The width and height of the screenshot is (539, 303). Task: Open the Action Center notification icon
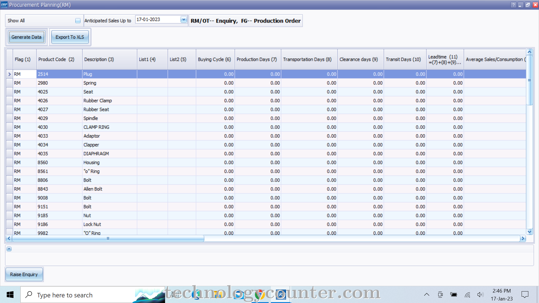[525, 295]
